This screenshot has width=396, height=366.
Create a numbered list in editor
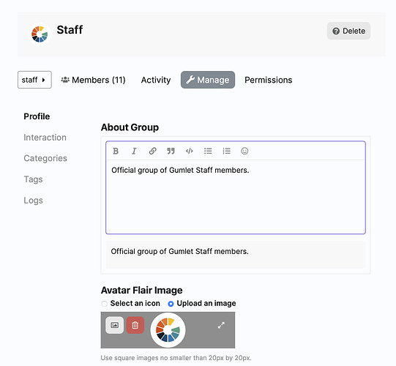(x=226, y=151)
